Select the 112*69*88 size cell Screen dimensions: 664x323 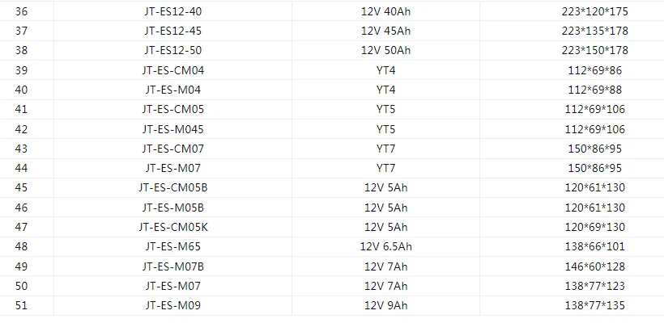click(x=594, y=90)
